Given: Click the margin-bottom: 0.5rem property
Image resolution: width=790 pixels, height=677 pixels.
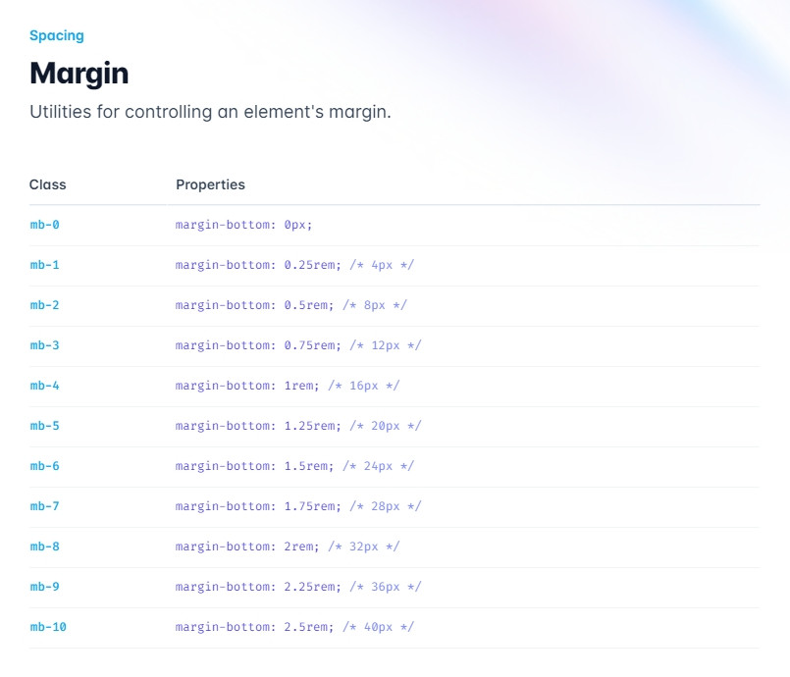Looking at the screenshot, I should 291,306.
